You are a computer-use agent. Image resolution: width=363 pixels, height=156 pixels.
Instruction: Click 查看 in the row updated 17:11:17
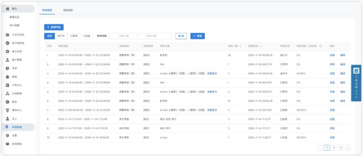pyautogui.click(x=332, y=128)
